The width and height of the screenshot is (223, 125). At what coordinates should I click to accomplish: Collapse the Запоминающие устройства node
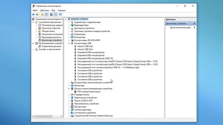click(33, 43)
